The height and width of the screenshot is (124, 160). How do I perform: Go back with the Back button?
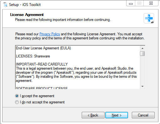click(93, 115)
